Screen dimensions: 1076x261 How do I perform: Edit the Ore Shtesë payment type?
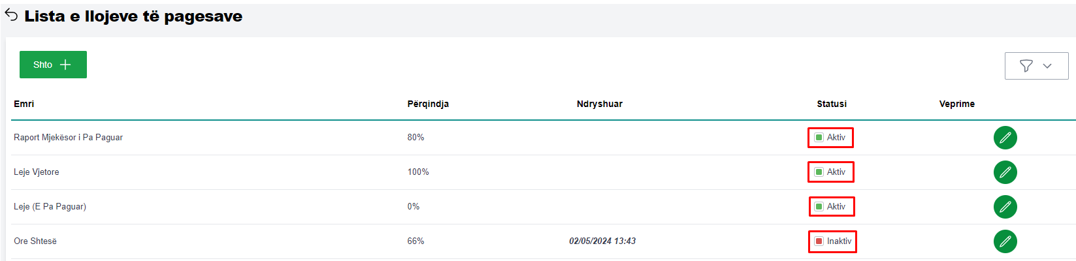pyautogui.click(x=1005, y=241)
